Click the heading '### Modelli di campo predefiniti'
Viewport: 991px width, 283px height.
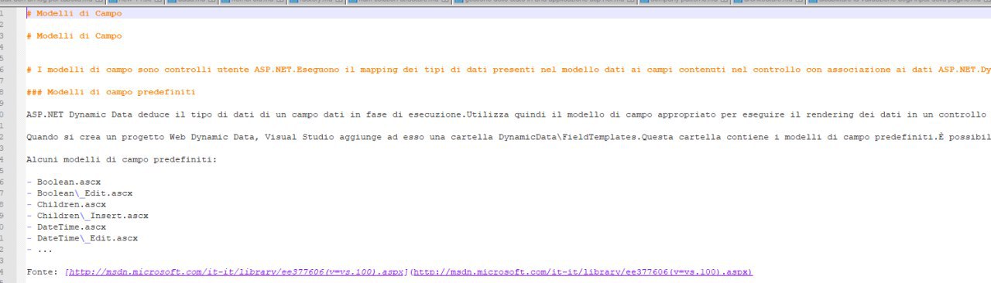pos(111,92)
